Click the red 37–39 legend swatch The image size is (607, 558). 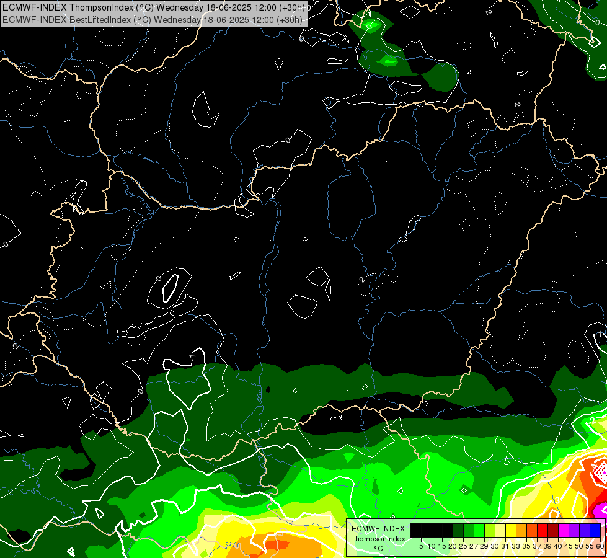pos(543,531)
